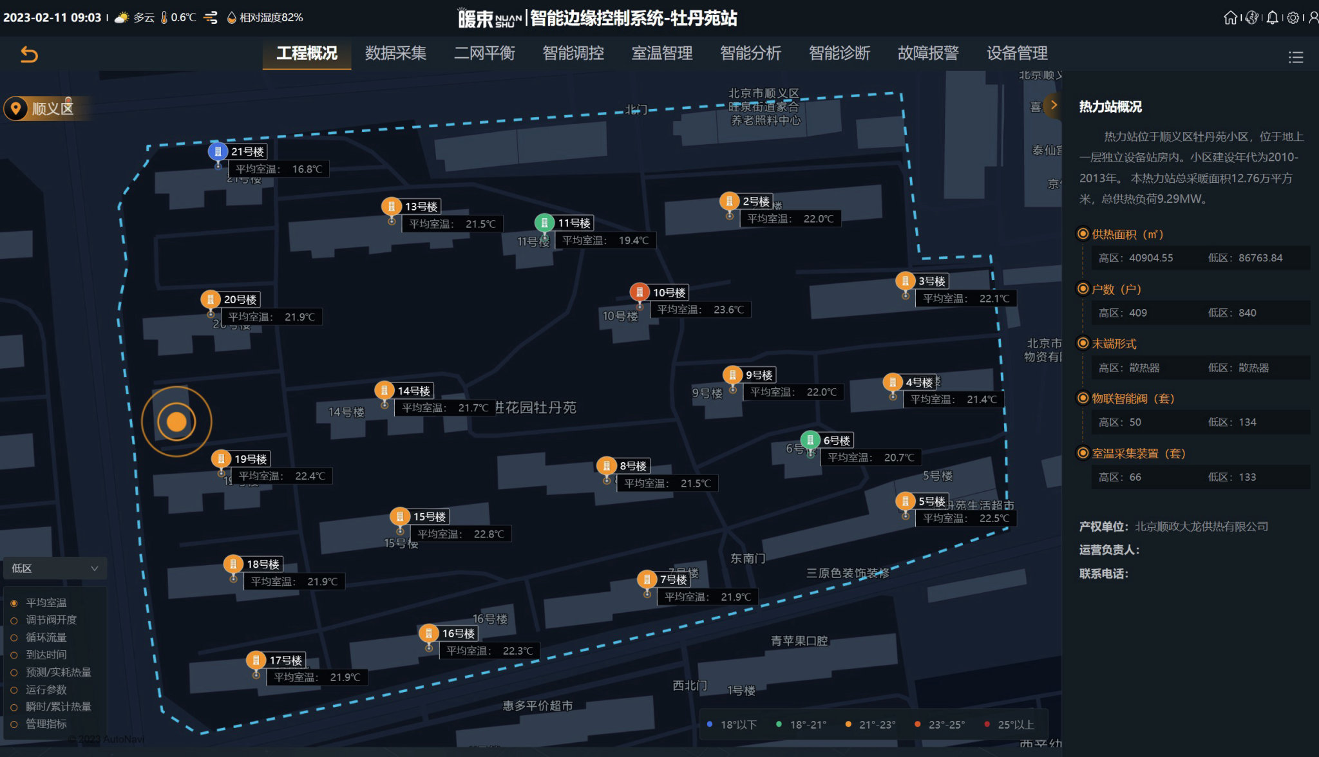
Task: Click the 25°以上 red legend dot
Action: (x=987, y=724)
